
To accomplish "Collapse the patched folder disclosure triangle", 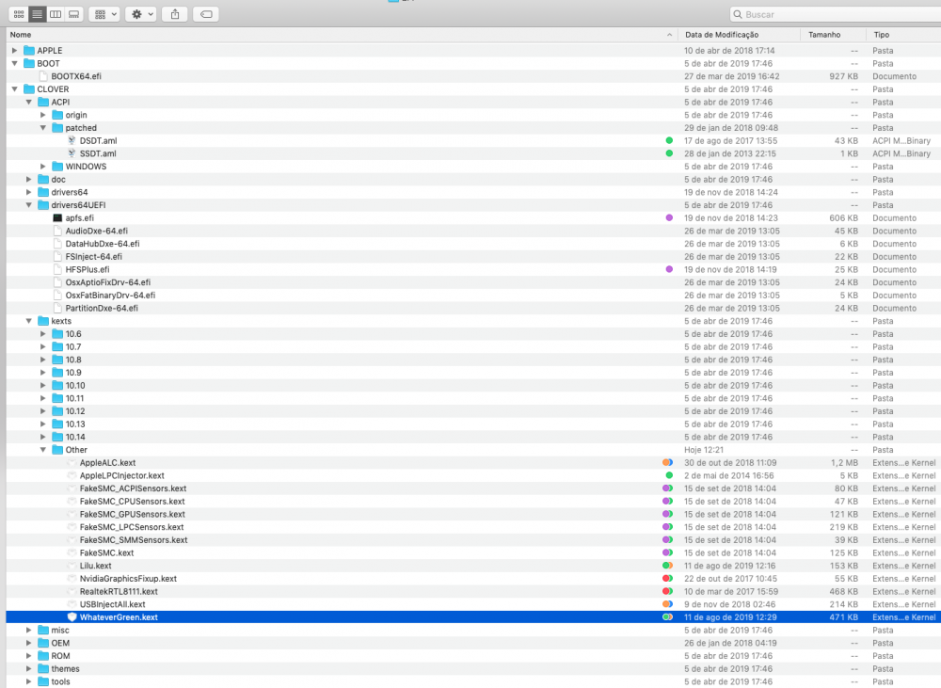I will point(43,128).
